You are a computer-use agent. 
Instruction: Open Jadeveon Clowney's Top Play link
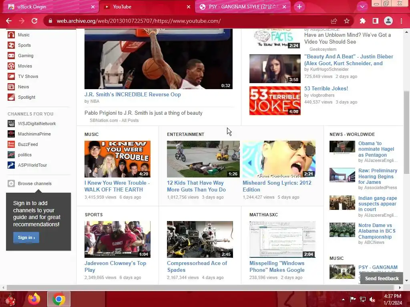click(x=115, y=267)
